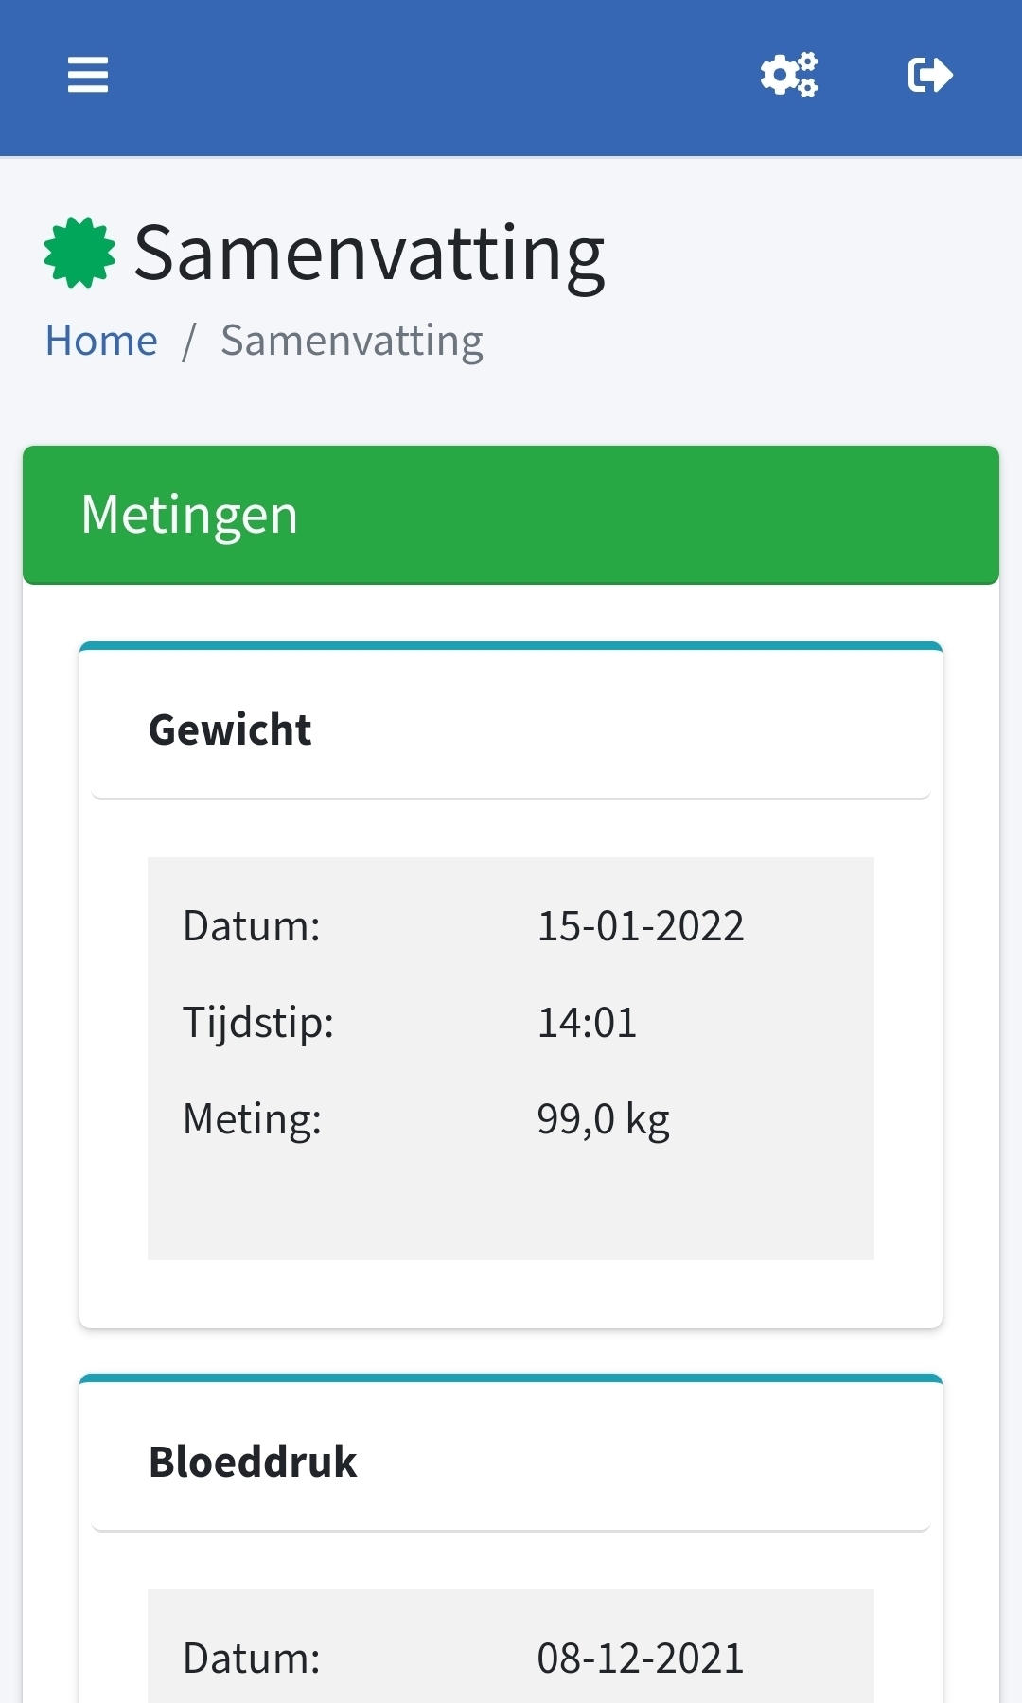Click the Datum label in Bloeddruk card
1022x1703 pixels.
[252, 1658]
